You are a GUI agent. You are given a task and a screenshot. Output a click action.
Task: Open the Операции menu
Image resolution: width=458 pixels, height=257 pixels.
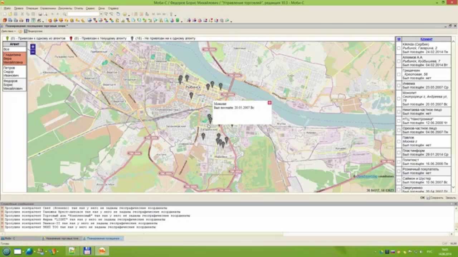click(x=32, y=8)
